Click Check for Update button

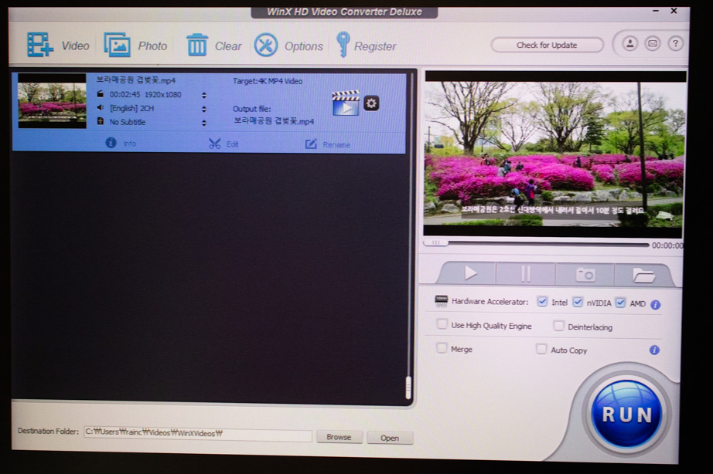tap(547, 45)
